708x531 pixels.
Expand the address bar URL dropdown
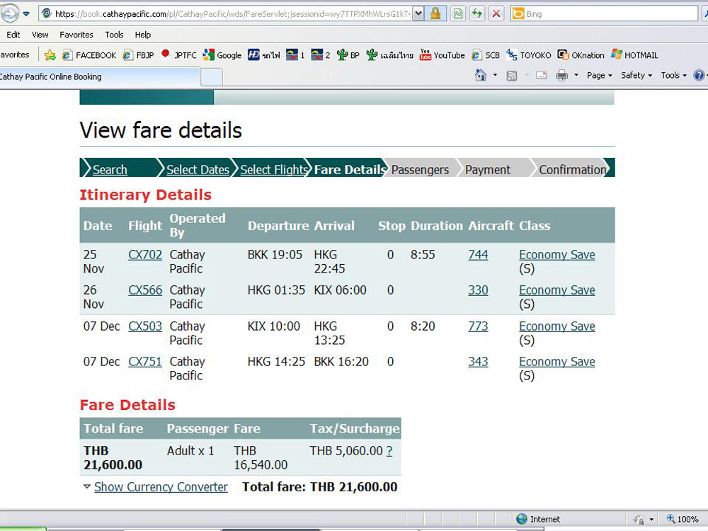pyautogui.click(x=418, y=13)
